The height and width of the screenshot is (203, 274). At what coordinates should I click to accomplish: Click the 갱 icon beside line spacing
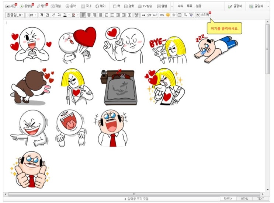136,15
